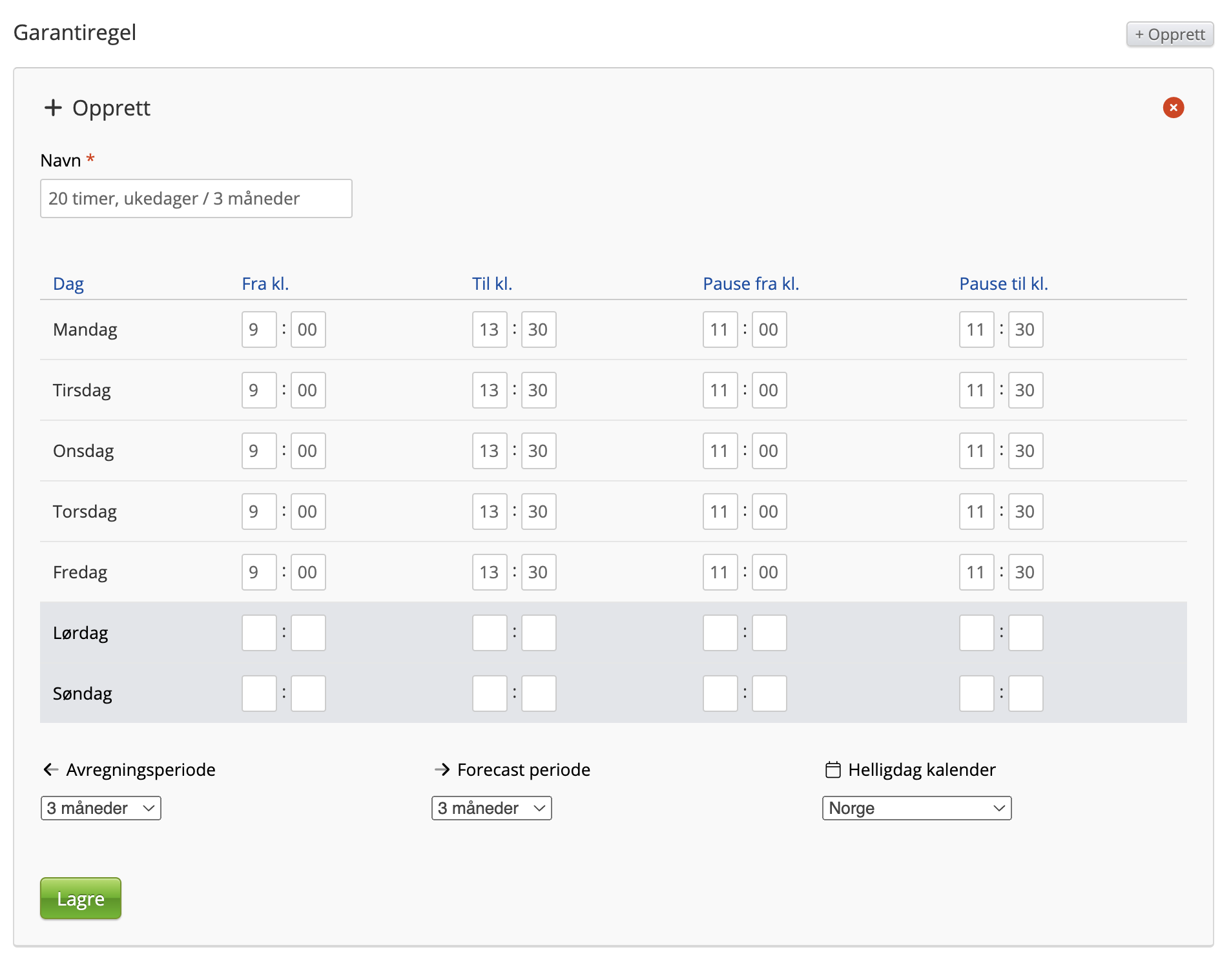Save the rule with Lagre button
This screenshot has height=963, width=1231.
click(81, 898)
